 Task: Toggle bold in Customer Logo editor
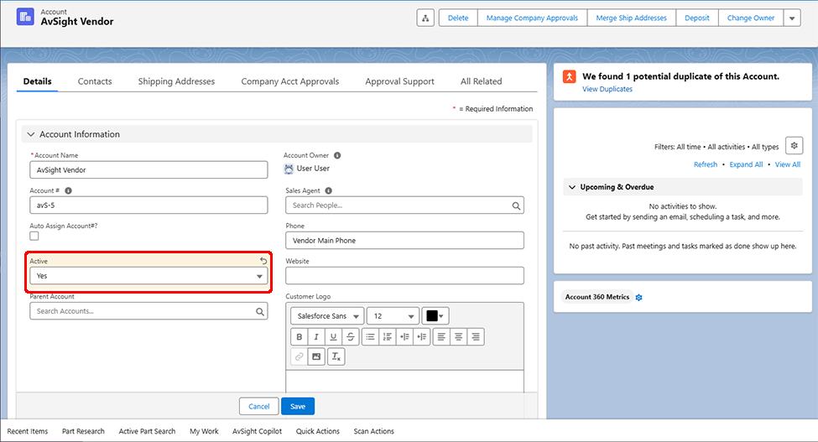pyautogui.click(x=299, y=336)
